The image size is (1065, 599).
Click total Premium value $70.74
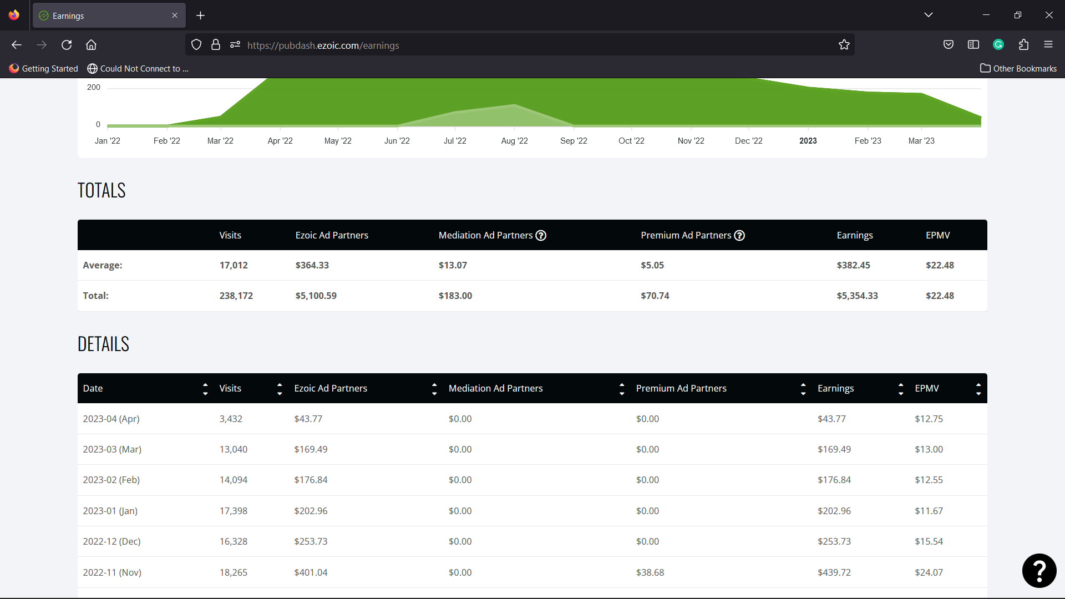click(x=655, y=296)
